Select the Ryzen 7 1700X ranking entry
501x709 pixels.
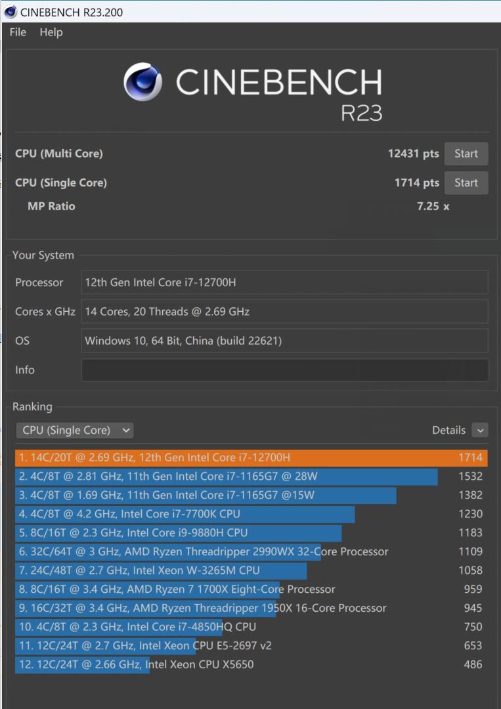tap(177, 590)
